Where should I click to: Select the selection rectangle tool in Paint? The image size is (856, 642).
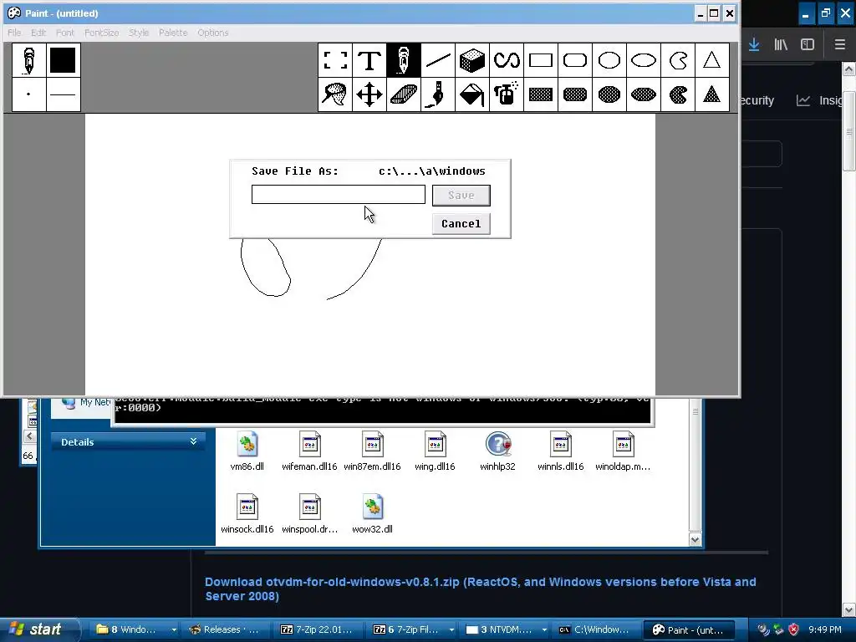click(335, 60)
